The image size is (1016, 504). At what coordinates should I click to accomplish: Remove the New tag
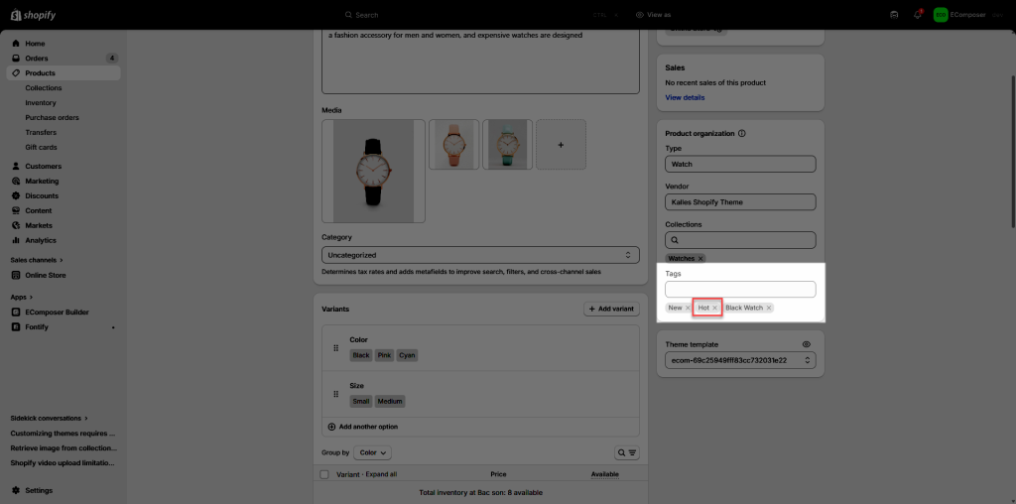(687, 308)
